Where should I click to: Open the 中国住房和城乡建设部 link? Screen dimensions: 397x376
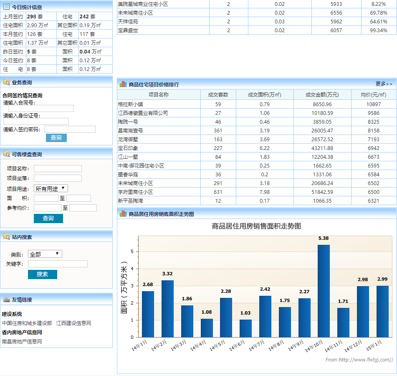point(27,323)
